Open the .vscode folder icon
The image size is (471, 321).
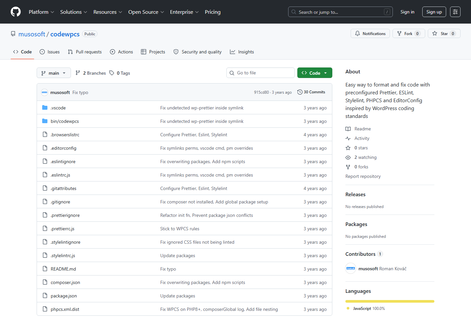click(45, 107)
